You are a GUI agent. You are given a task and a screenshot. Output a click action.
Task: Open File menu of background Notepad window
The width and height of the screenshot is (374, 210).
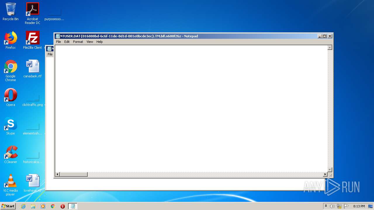coord(50,54)
